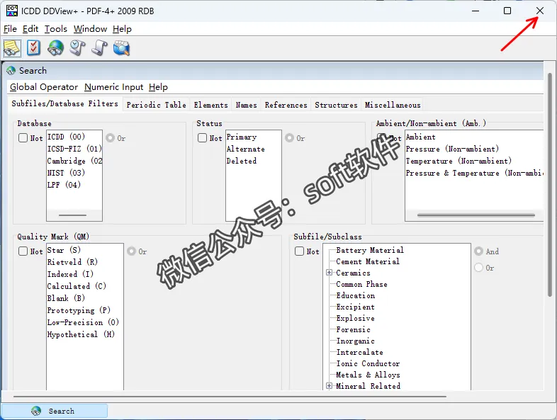Select Pressure (Non-ambient) entry
This screenshot has width=557, height=420.
point(452,149)
